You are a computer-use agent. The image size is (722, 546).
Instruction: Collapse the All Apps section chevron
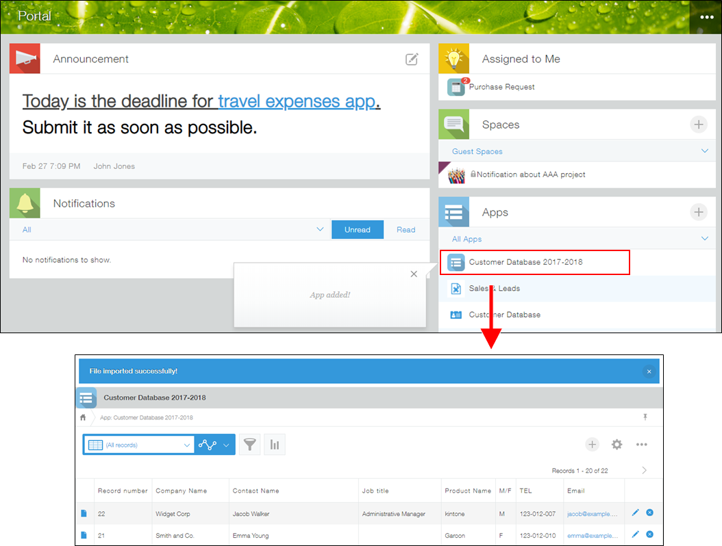[704, 238]
